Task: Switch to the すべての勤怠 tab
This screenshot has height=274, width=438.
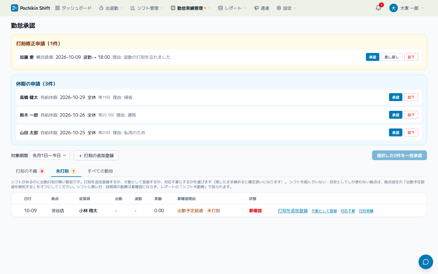Action: (100, 171)
